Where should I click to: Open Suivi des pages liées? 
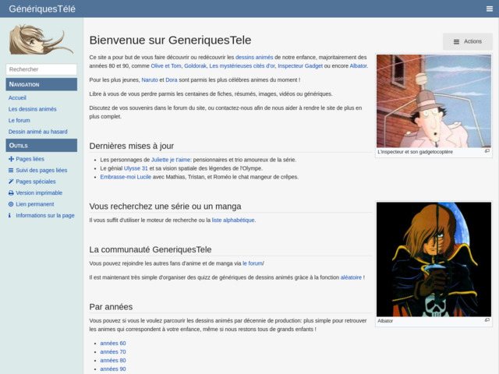click(41, 170)
